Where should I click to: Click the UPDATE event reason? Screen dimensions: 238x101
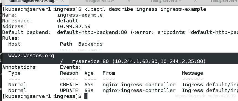[x=69, y=90]
